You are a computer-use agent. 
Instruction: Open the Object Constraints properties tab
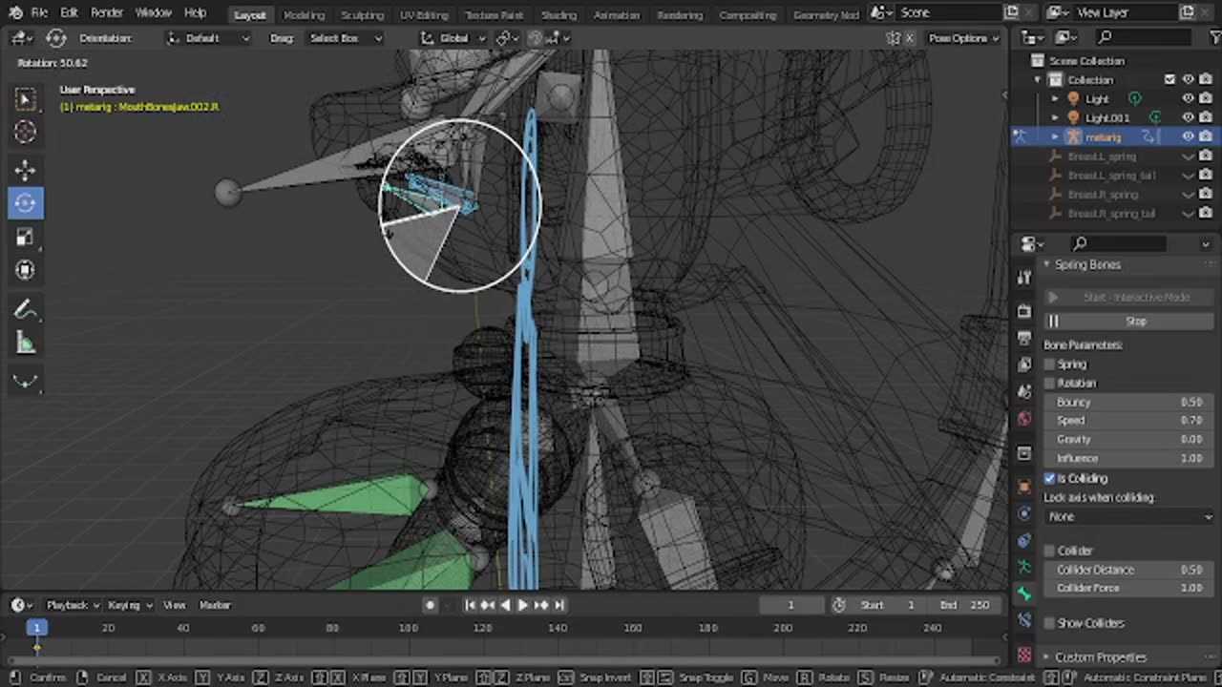[x=1024, y=540]
